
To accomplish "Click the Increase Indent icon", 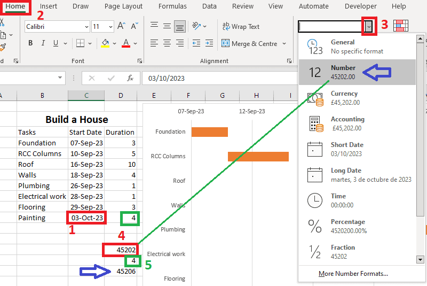I will [209, 43].
